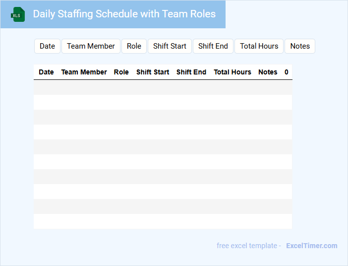Viewport: 348px width, 266px height.
Task: Choose the Shift Start tag button
Action: click(x=170, y=46)
